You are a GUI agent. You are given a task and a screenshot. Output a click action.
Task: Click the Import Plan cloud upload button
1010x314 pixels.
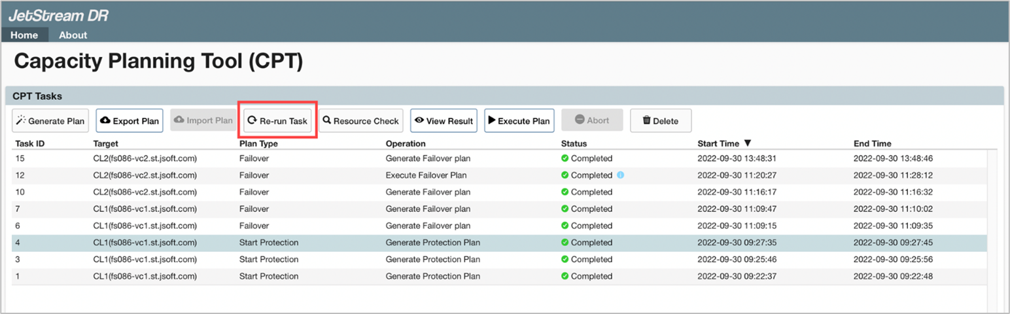[203, 121]
